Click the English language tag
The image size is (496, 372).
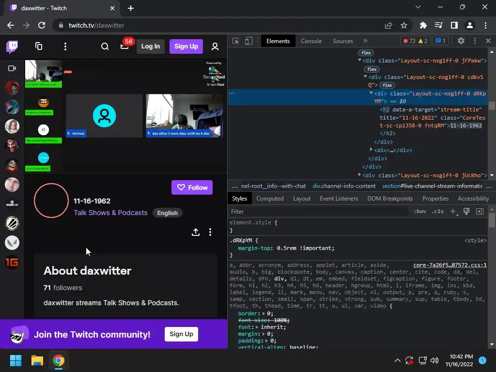click(x=167, y=213)
